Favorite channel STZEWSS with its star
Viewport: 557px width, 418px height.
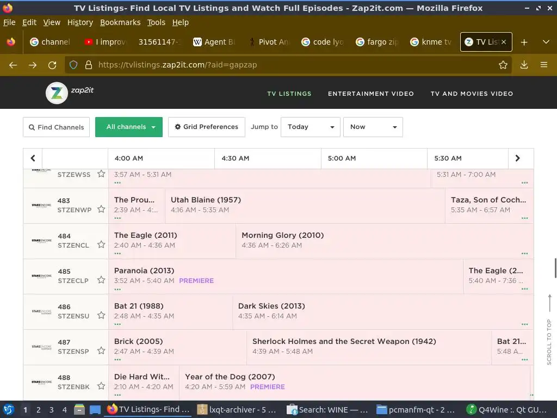[101, 174]
